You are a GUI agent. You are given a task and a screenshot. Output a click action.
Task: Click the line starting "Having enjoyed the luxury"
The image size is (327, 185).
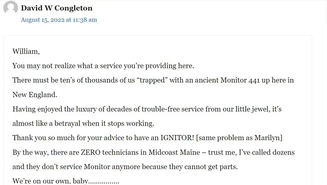(147, 109)
